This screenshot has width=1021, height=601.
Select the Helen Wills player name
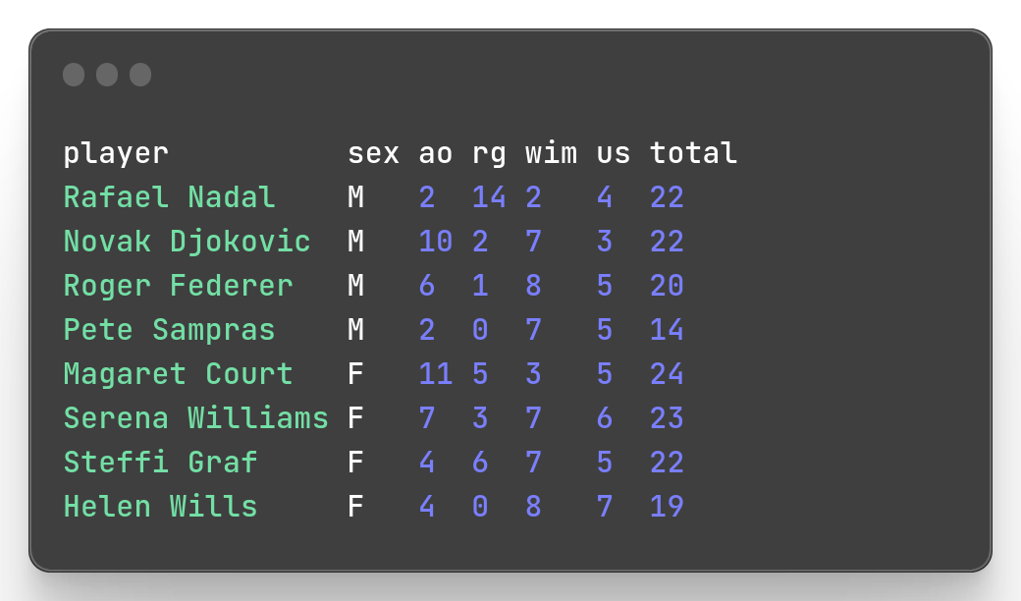160,508
